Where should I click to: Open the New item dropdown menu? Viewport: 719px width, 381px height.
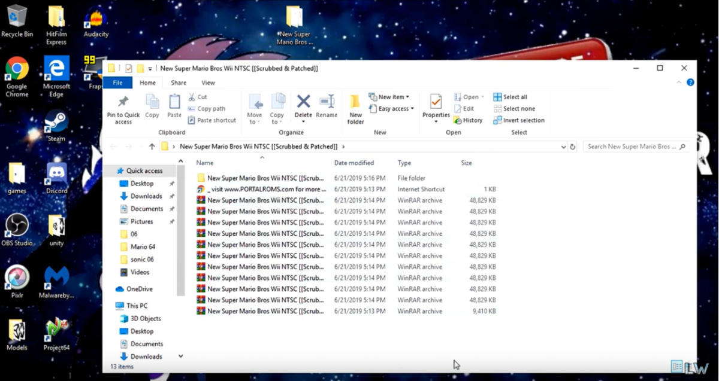pyautogui.click(x=390, y=96)
